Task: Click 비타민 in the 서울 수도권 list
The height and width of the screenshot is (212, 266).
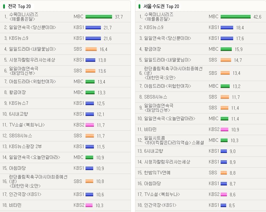Action: (x=150, y=130)
